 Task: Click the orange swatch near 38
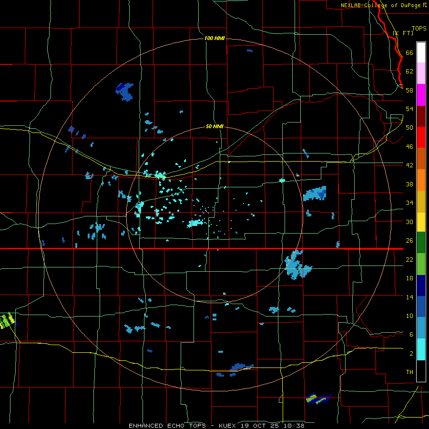tap(421, 180)
